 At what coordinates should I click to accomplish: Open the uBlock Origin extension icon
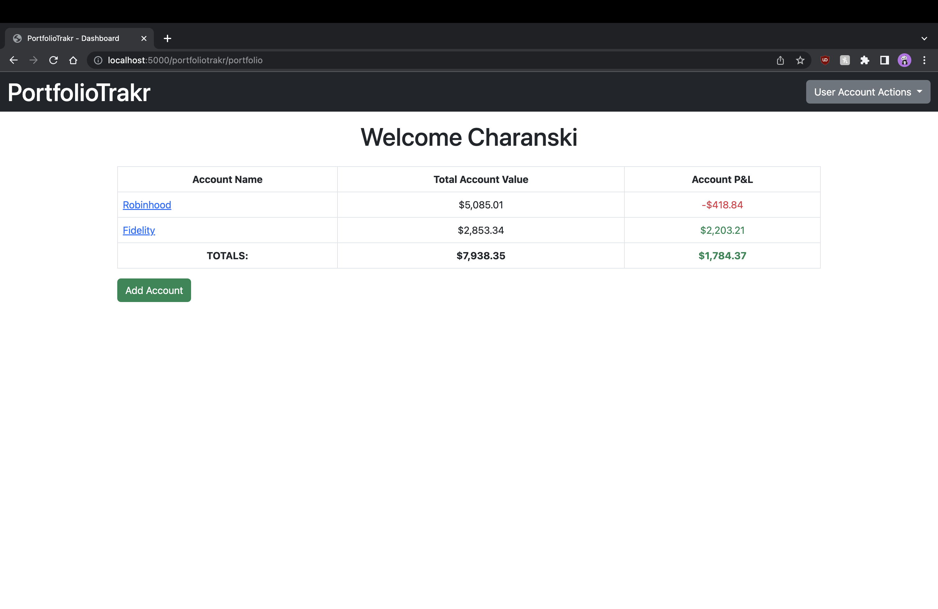click(x=825, y=60)
